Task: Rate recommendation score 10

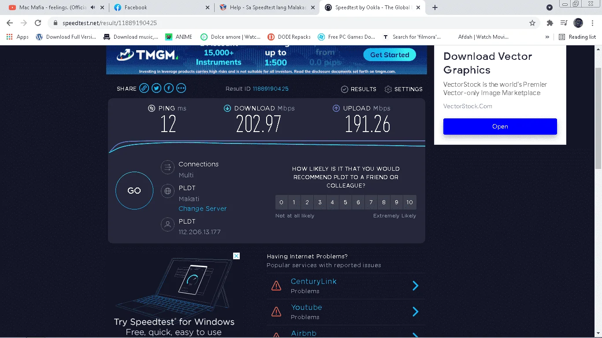Action: pos(410,202)
